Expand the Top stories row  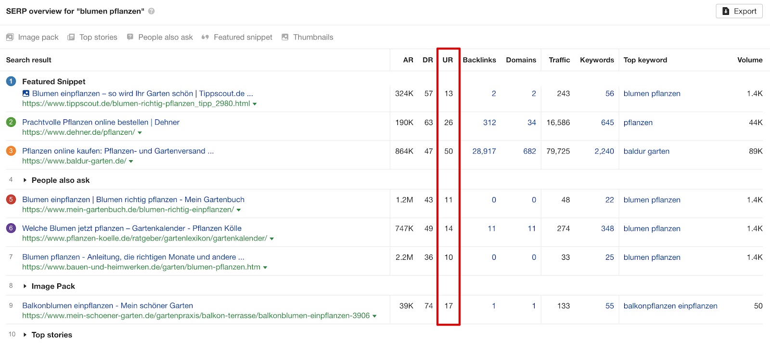[25, 335]
